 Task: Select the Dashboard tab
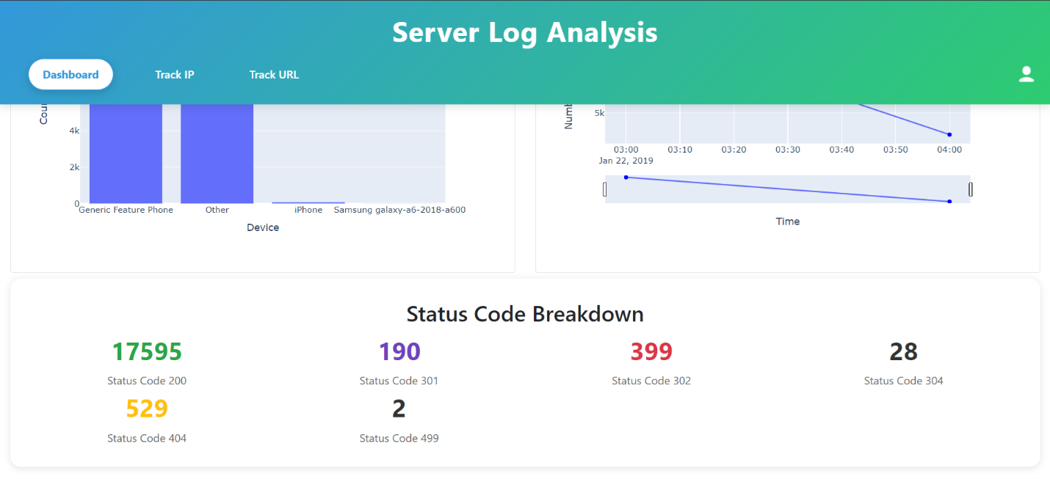(70, 74)
